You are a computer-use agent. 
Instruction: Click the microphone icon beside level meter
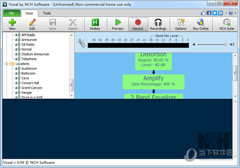pyautogui.click(x=81, y=43)
